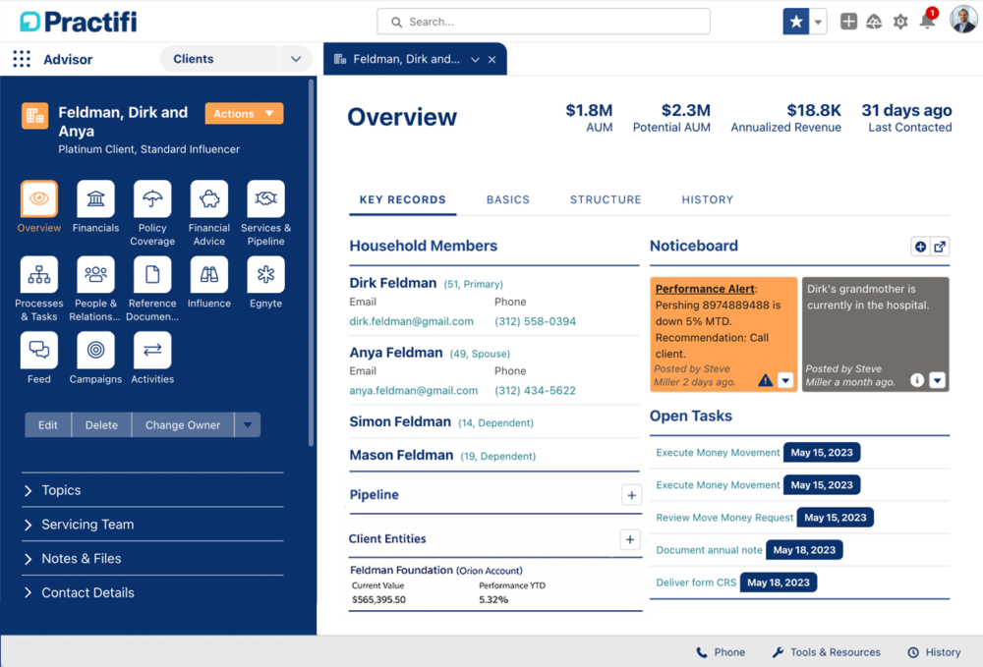Toggle the favorite star on this record
The width and height of the screenshot is (983, 667).
[795, 20]
